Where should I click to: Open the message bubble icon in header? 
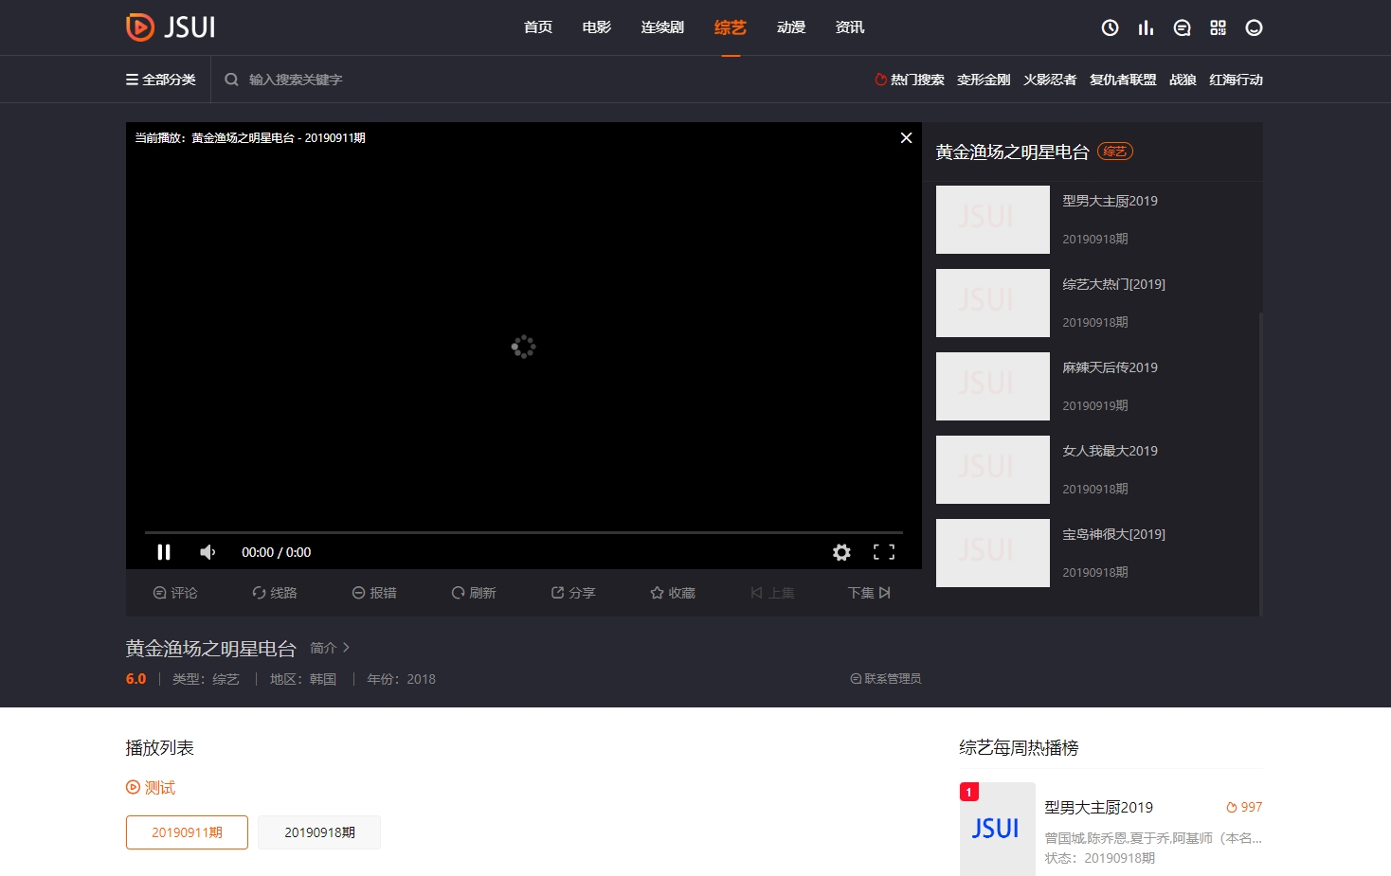point(1182,27)
